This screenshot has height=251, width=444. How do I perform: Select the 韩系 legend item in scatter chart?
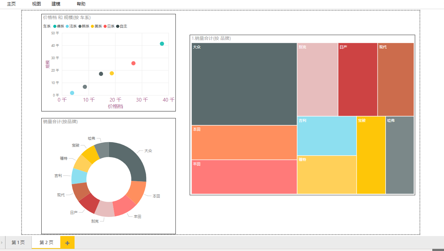[x=84, y=26]
